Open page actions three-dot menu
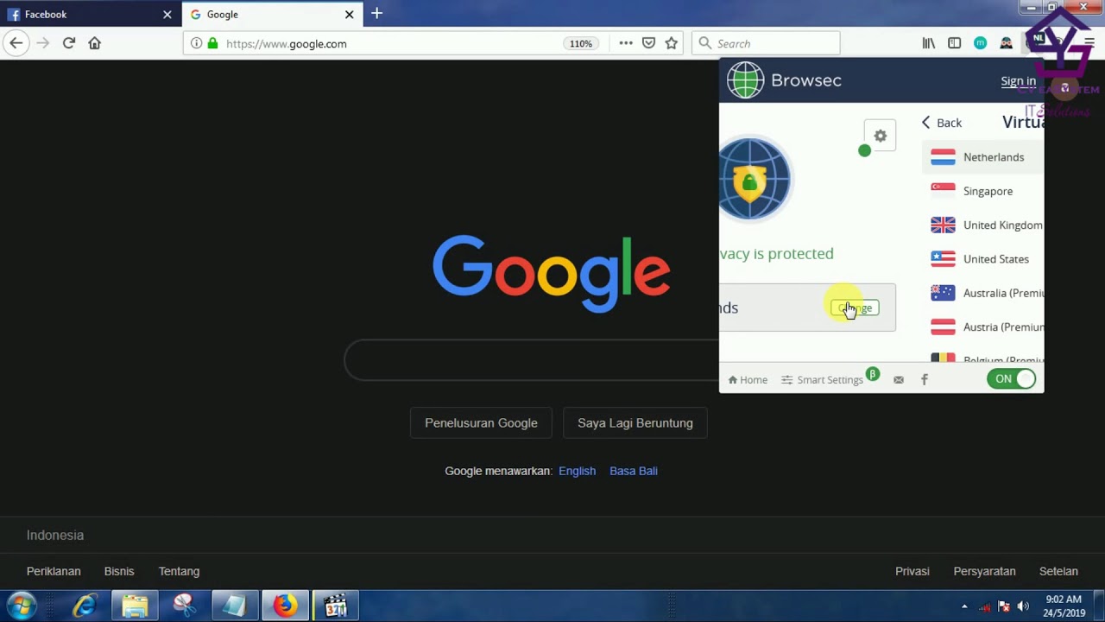The width and height of the screenshot is (1105, 622). [626, 43]
